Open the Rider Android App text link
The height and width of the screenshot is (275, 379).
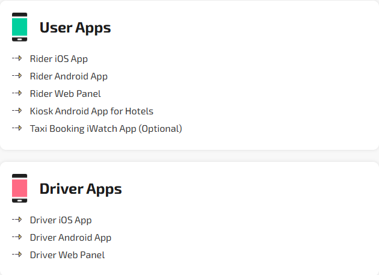pyautogui.click(x=69, y=76)
